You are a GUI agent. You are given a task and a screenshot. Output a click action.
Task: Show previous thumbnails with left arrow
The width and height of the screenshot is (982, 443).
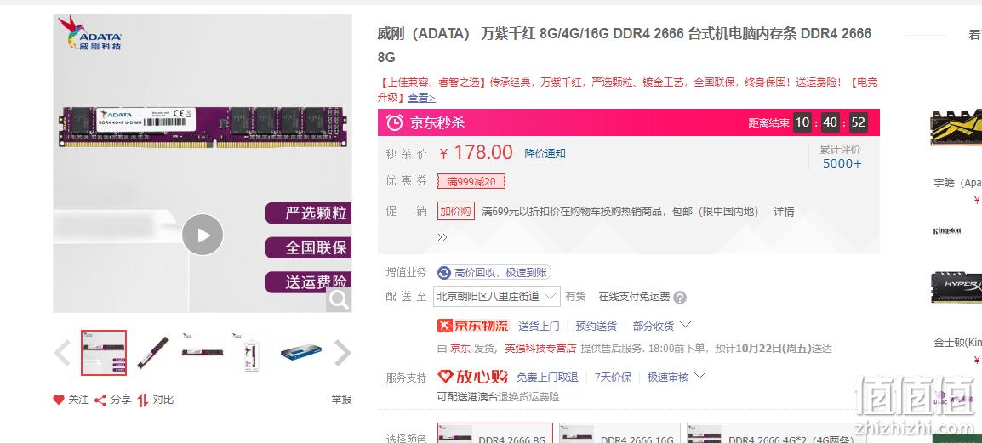[62, 353]
